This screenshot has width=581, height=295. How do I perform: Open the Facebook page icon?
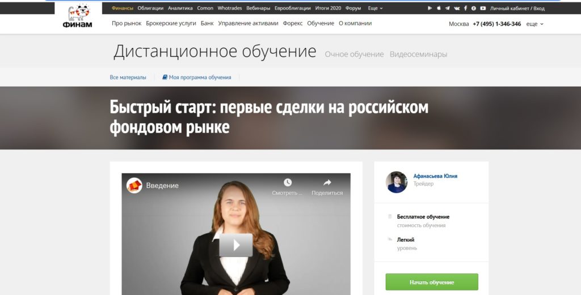[465, 8]
